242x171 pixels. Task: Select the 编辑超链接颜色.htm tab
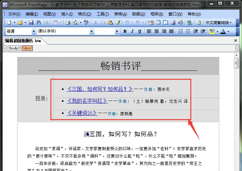click(x=23, y=41)
